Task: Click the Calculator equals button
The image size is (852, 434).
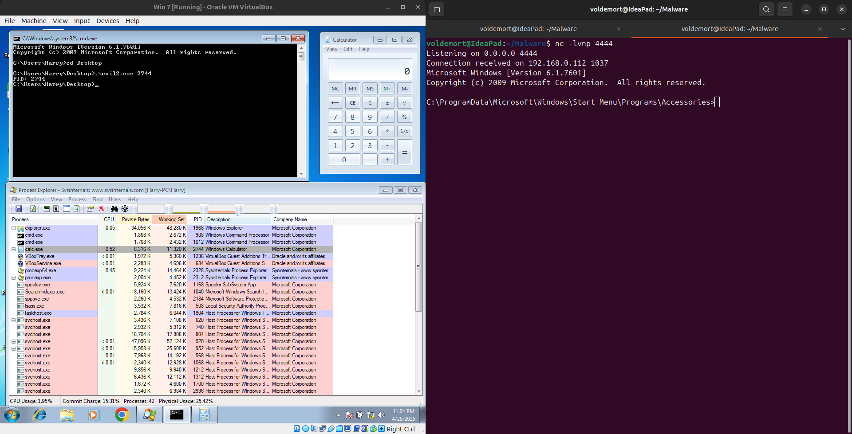Action: point(405,152)
